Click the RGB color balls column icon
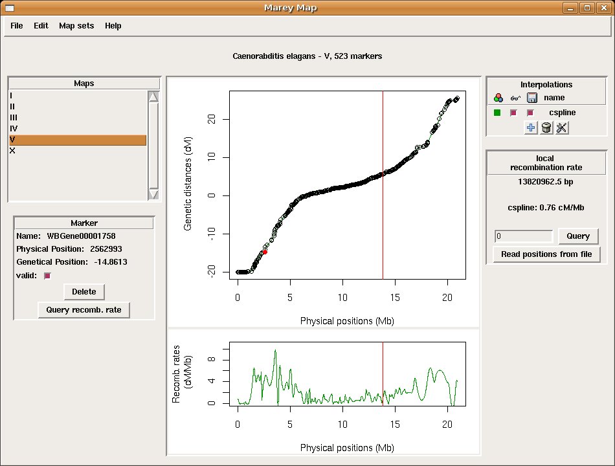Screen dimensions: 615x466 tap(498, 98)
